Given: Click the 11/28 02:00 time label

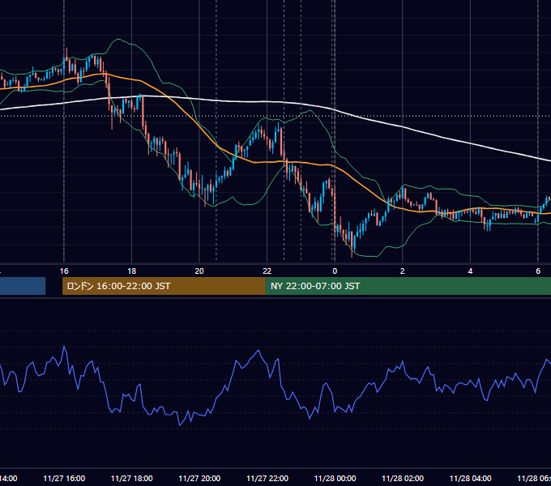Looking at the screenshot, I should pos(403,478).
